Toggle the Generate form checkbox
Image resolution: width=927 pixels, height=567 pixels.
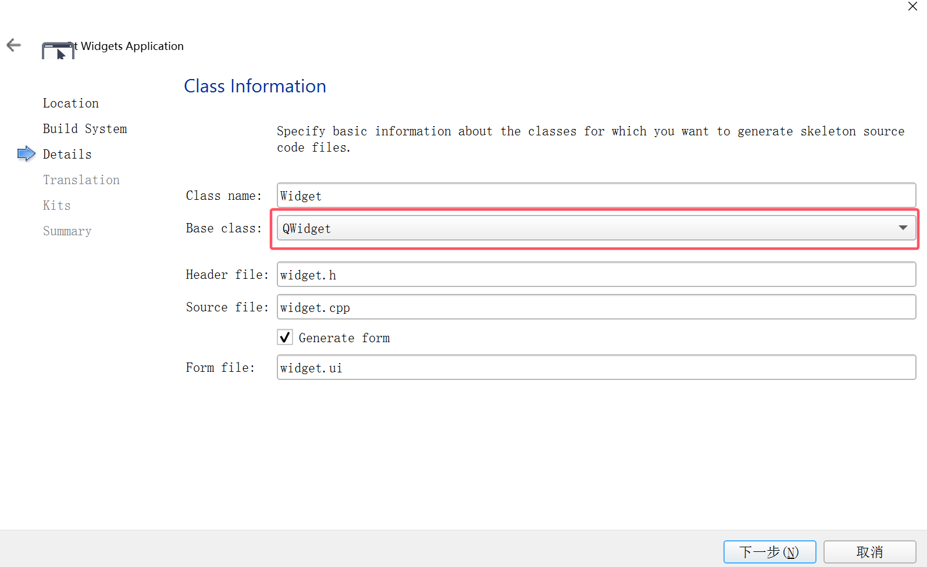[x=285, y=338]
